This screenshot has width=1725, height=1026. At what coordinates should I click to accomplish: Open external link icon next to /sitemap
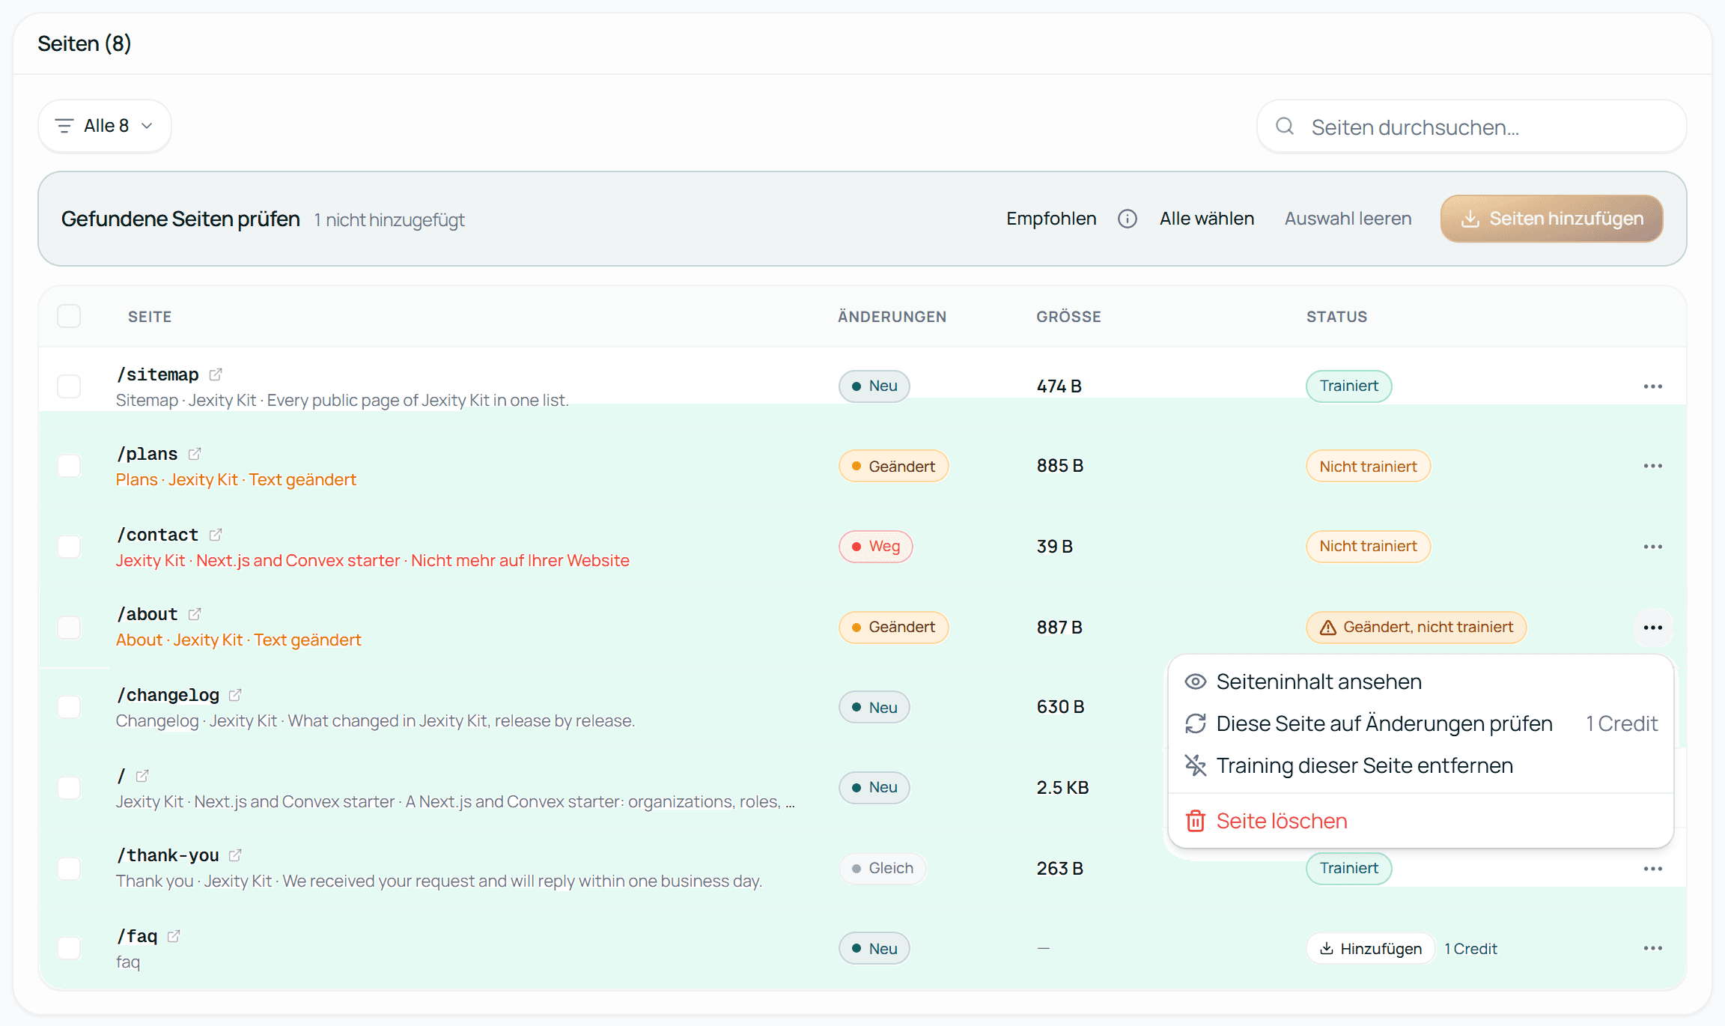tap(216, 374)
